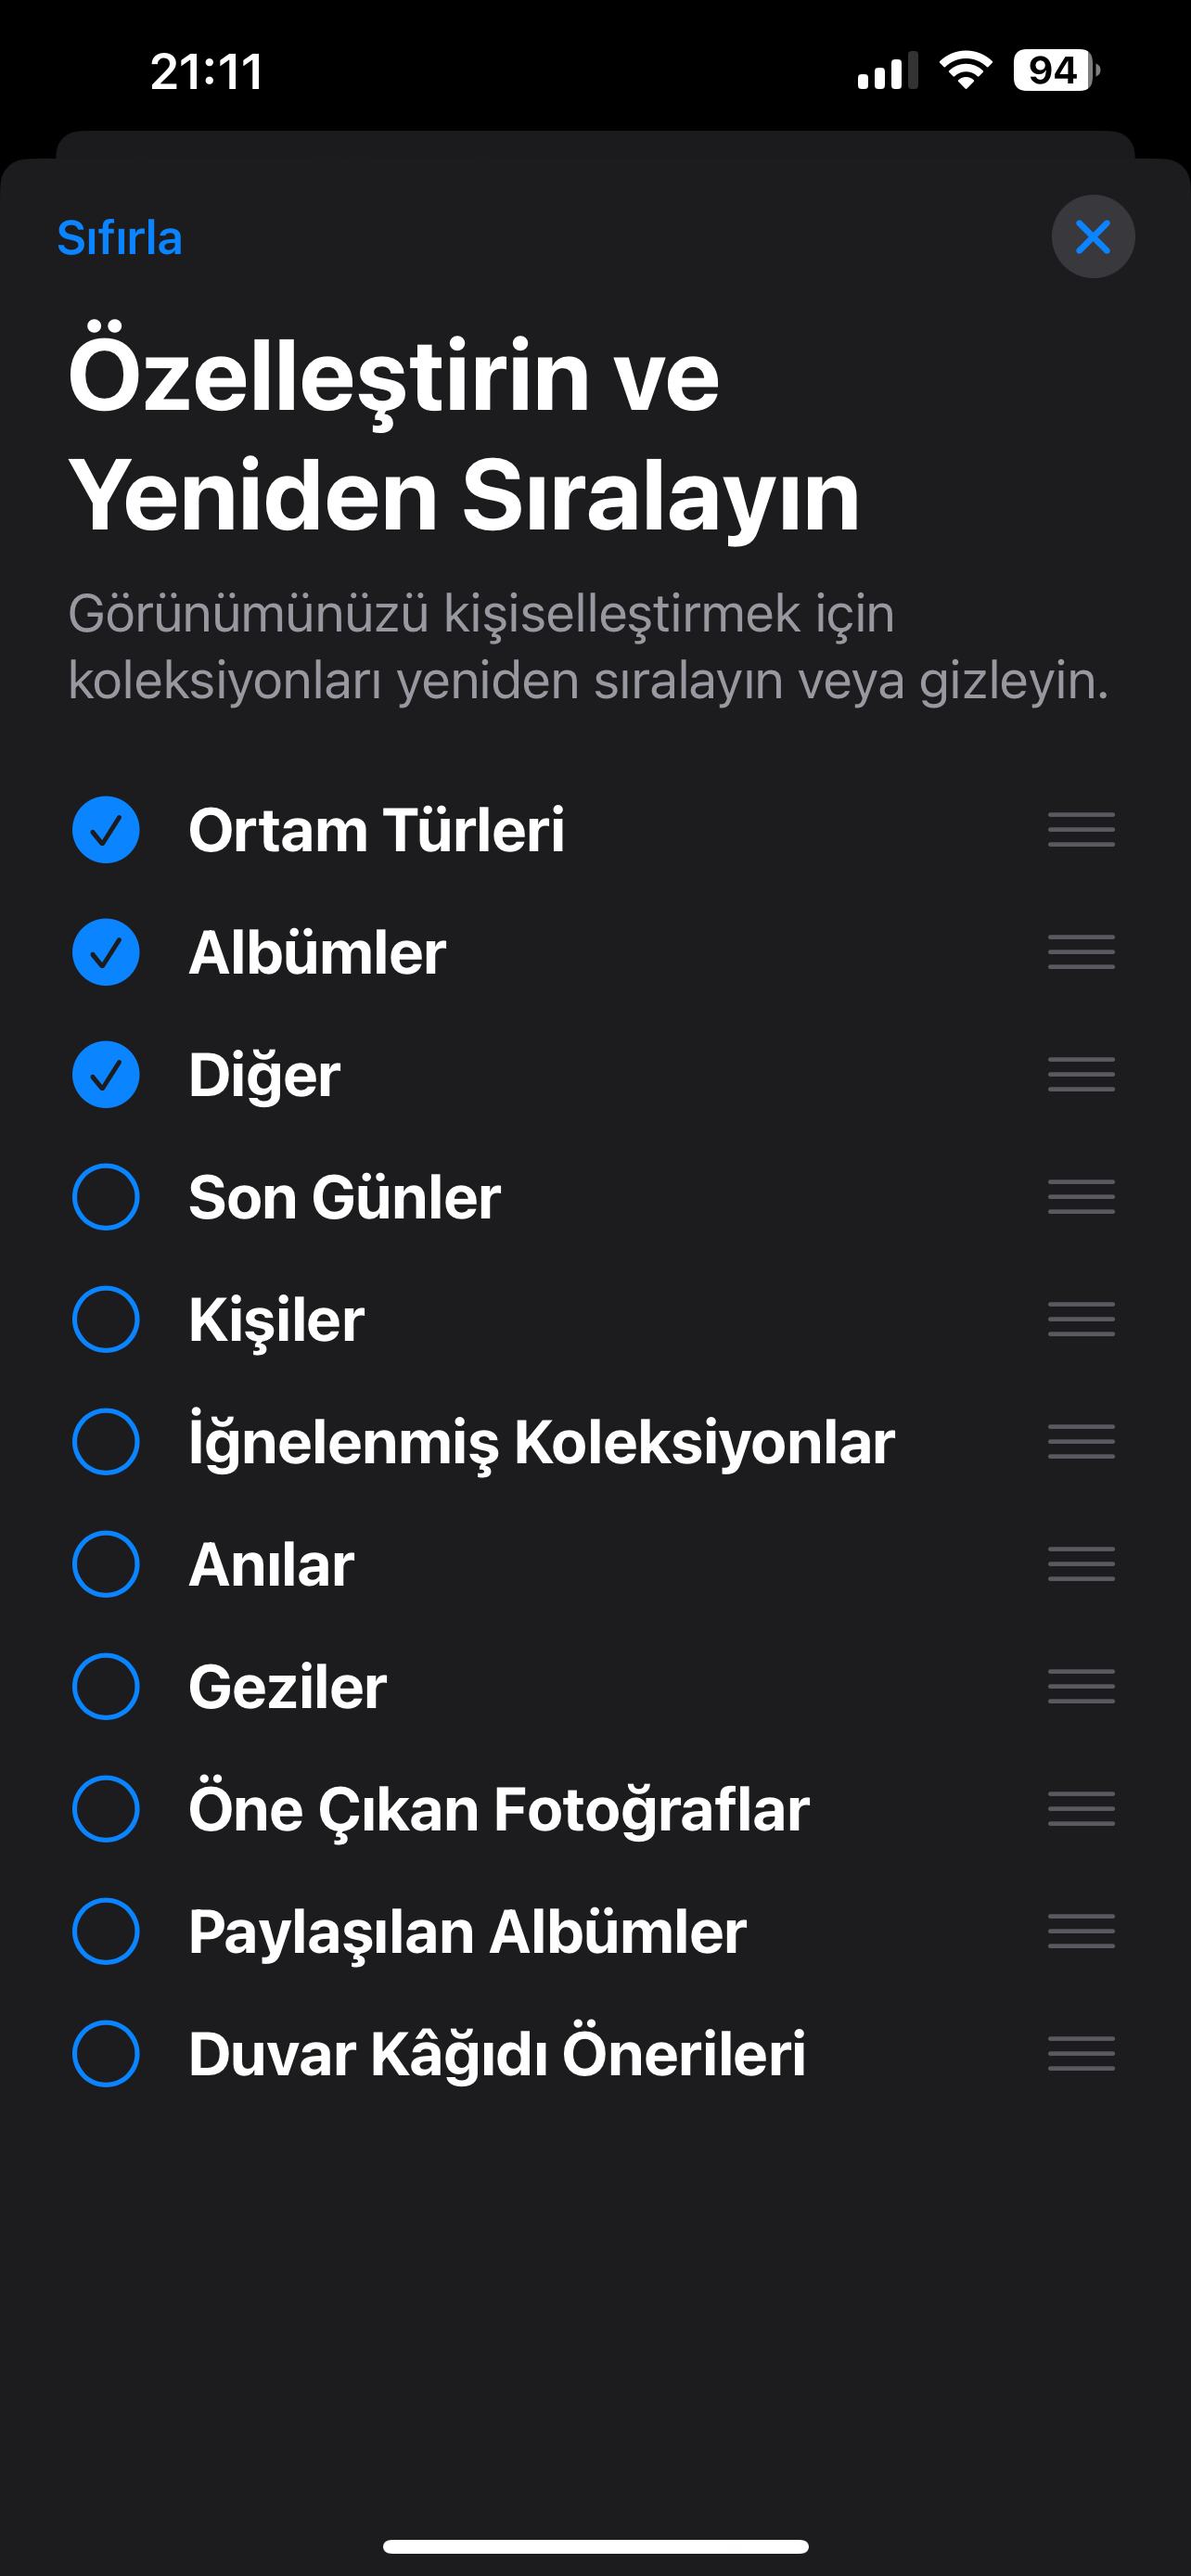Tap the home indicator bar at bottom
Screen dimensions: 1191x2576
(596, 2546)
